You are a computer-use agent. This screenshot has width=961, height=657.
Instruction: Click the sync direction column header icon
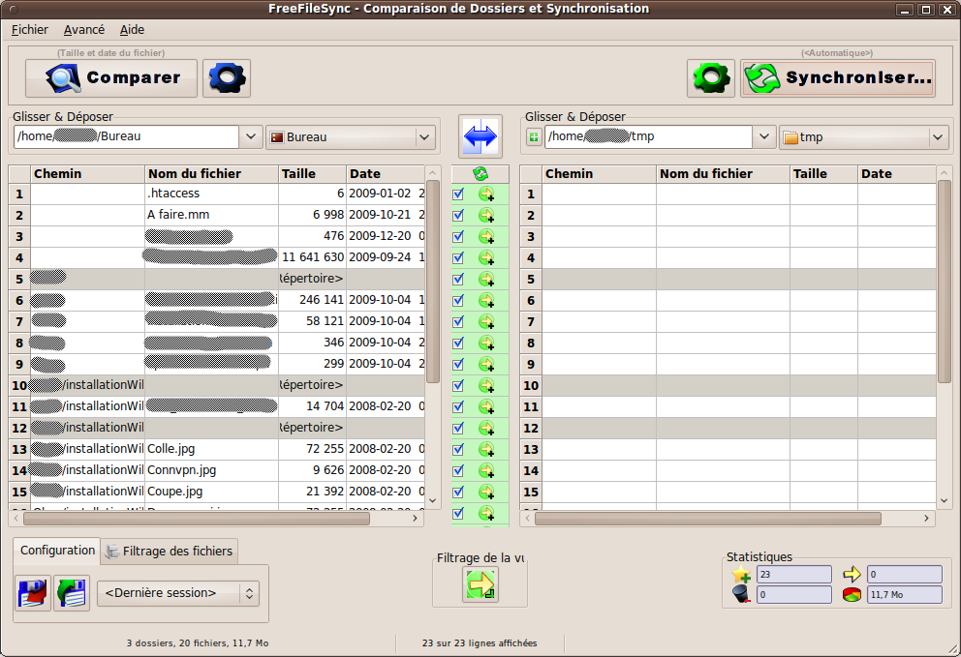480,174
